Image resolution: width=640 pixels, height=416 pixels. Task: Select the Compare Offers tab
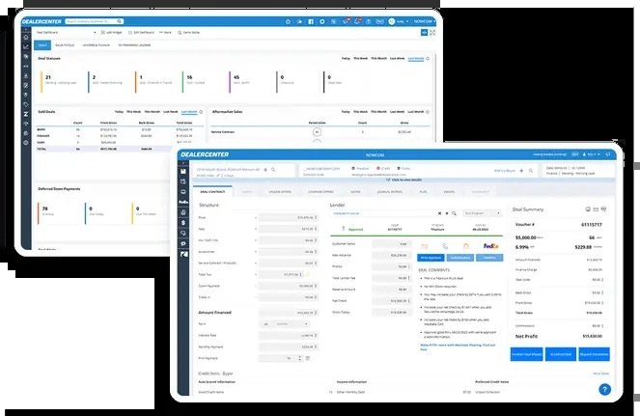click(320, 192)
